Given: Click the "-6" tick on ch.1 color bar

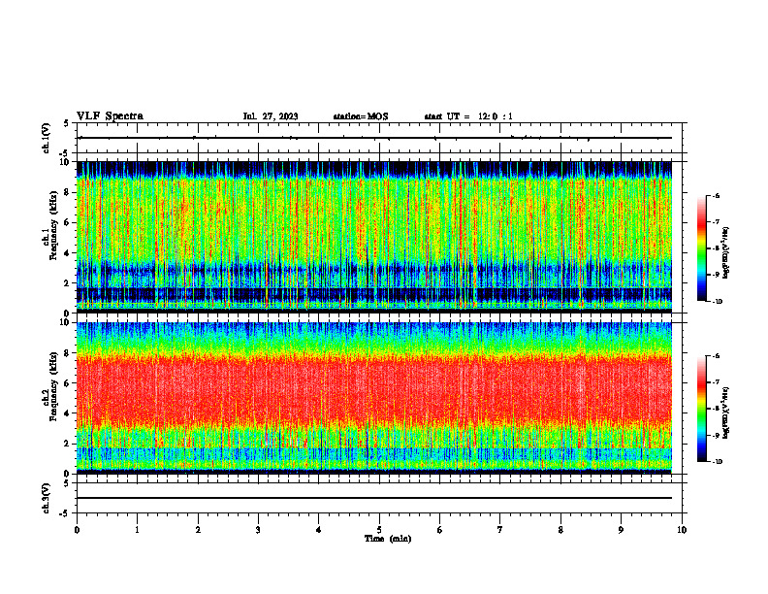Looking at the screenshot, I should [717, 195].
